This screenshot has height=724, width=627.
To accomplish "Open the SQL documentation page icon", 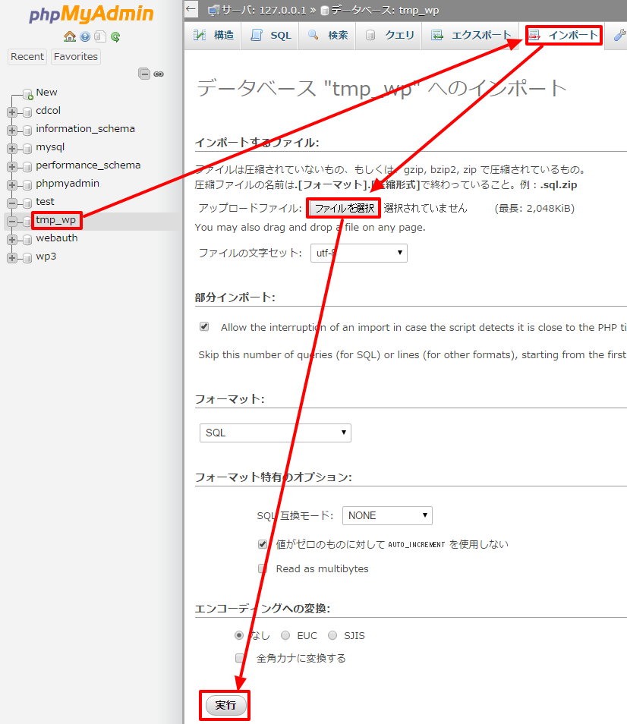I will [x=99, y=36].
